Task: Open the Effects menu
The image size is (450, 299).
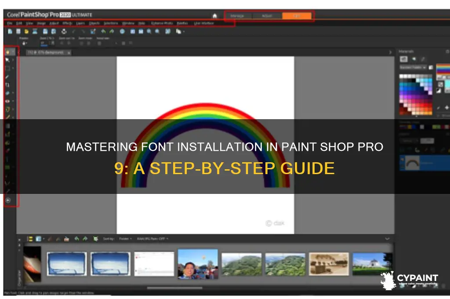Action: click(x=67, y=23)
